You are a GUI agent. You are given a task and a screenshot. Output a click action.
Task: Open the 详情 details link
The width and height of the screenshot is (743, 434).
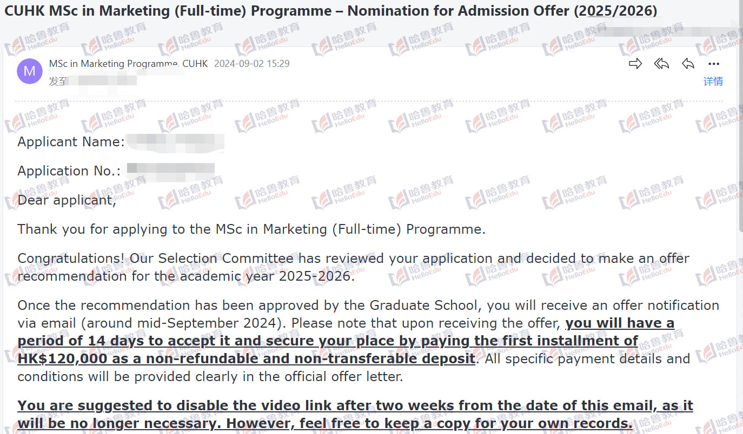click(x=713, y=82)
